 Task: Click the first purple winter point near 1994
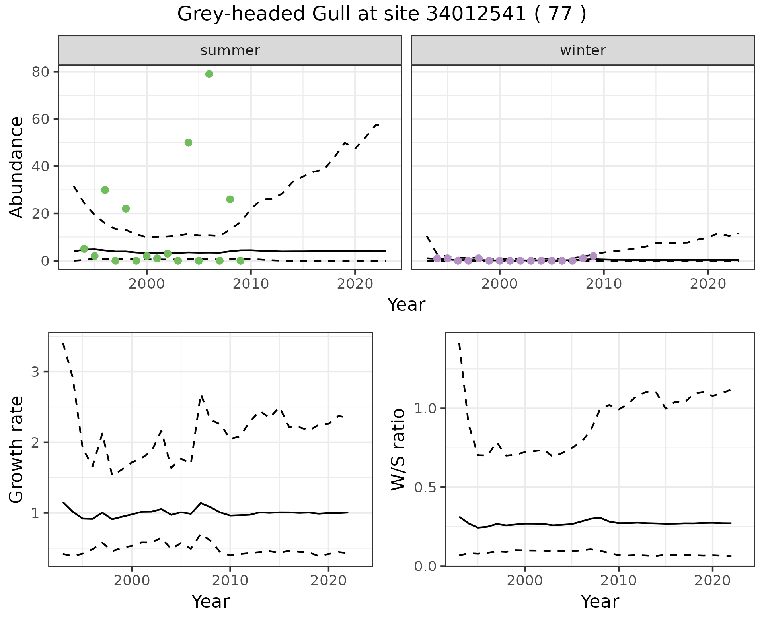[x=437, y=258]
